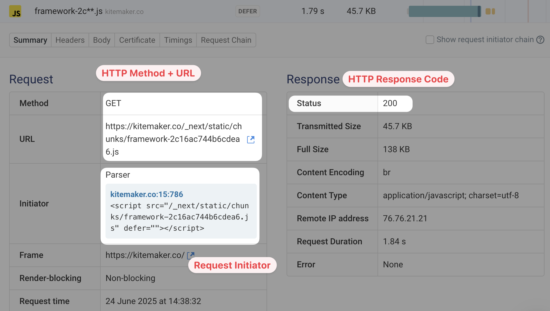Select the application/javascript content type value
Screen dimensions: 550x311
[x=451, y=196]
